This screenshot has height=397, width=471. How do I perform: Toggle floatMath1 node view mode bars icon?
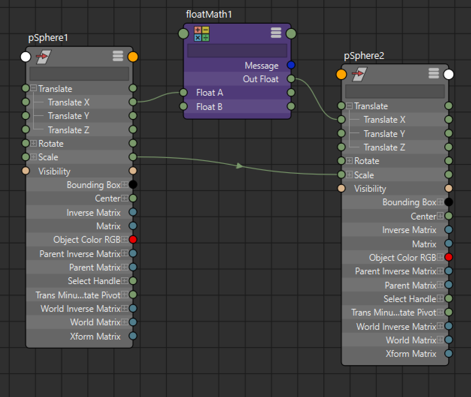pyautogui.click(x=276, y=33)
